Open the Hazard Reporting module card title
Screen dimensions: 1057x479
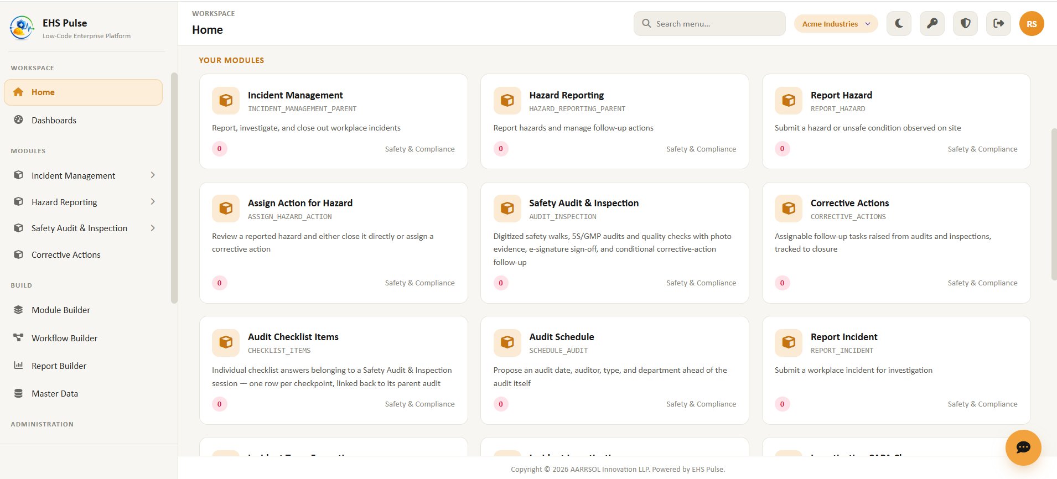click(x=566, y=95)
